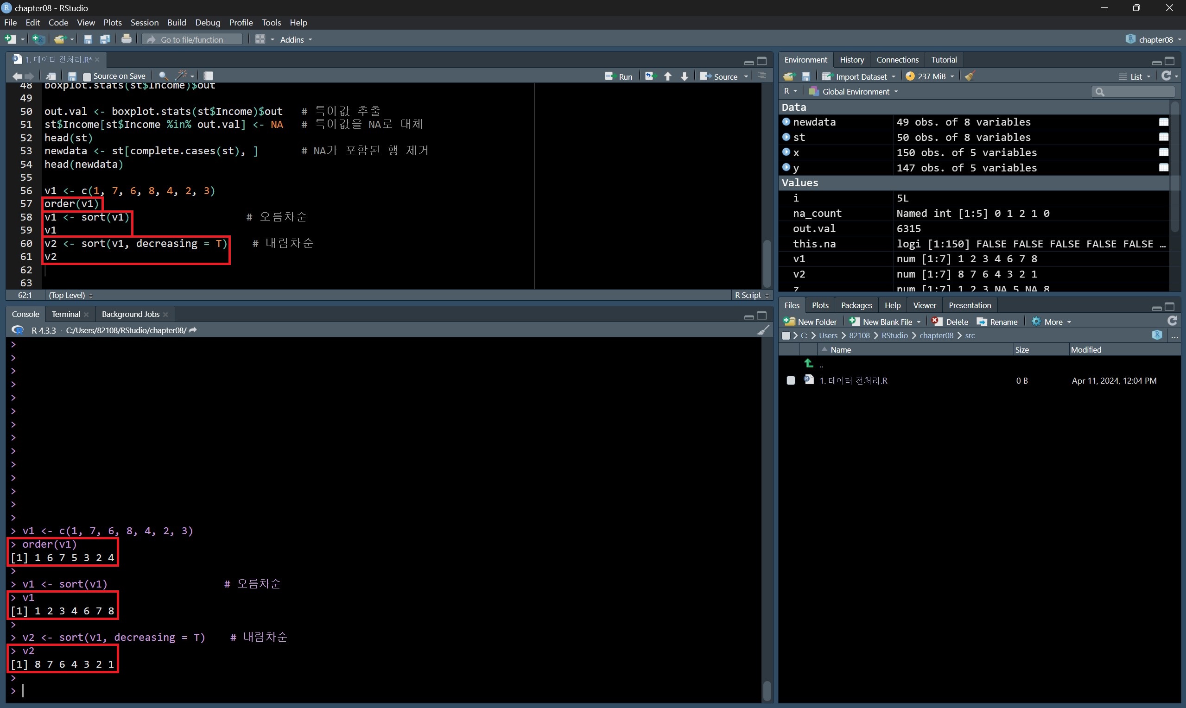Image resolution: width=1186 pixels, height=708 pixels.
Task: Click the print icon in main toolbar
Action: click(x=127, y=39)
